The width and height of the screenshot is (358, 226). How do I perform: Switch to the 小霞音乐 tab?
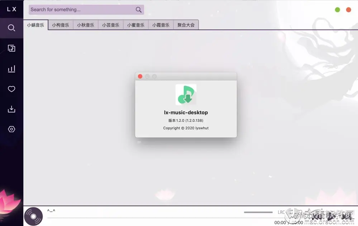[161, 25]
